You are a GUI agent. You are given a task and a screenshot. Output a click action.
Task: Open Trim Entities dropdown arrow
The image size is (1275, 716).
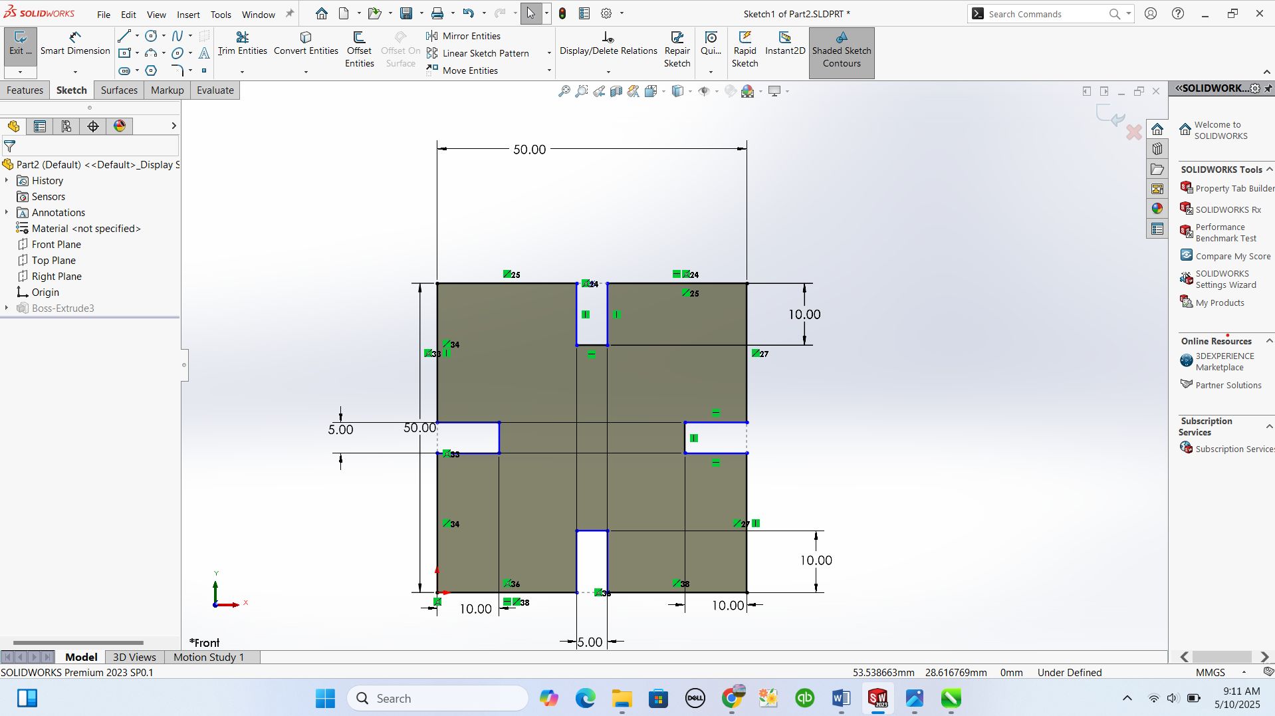tap(242, 72)
